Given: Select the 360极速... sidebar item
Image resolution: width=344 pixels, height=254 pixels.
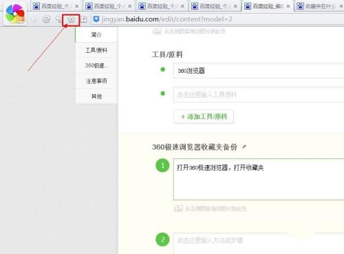Looking at the screenshot, I should pyautogui.click(x=96, y=65).
